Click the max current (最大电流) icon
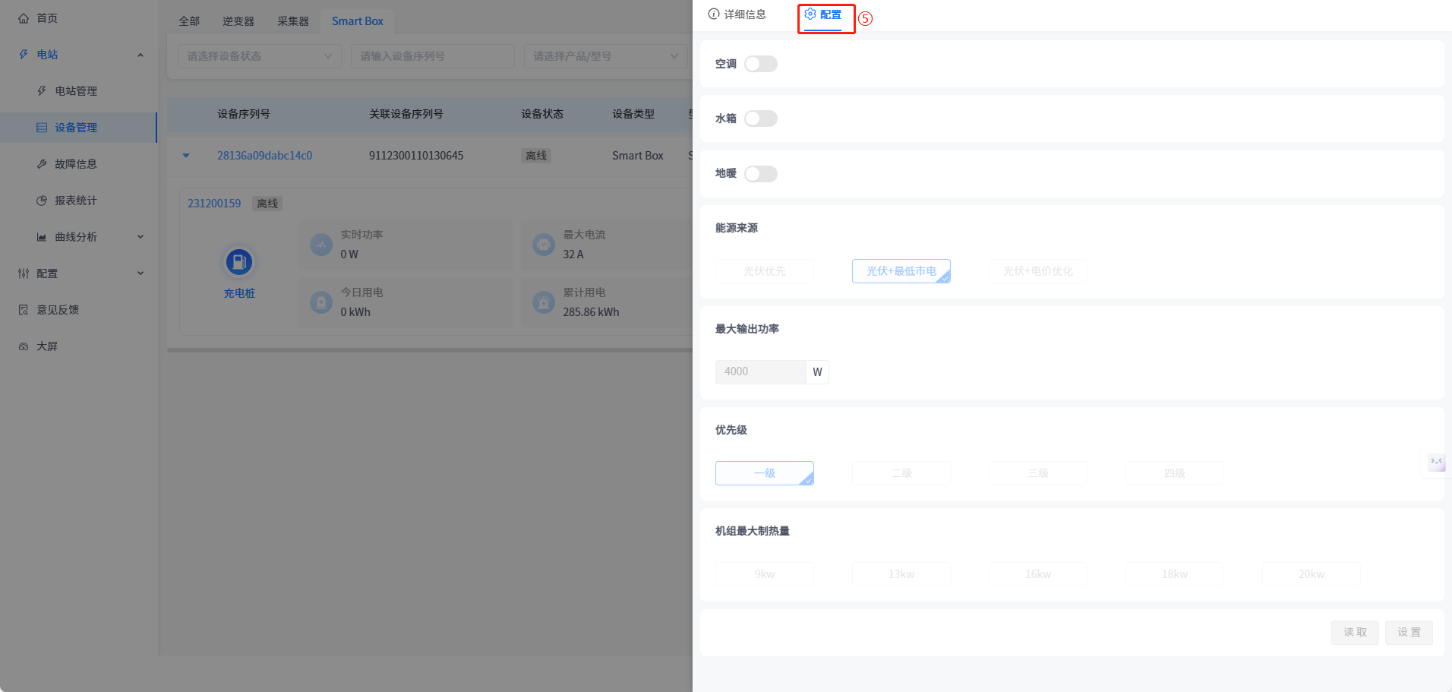Viewport: 1452px width, 692px height. 544,245
